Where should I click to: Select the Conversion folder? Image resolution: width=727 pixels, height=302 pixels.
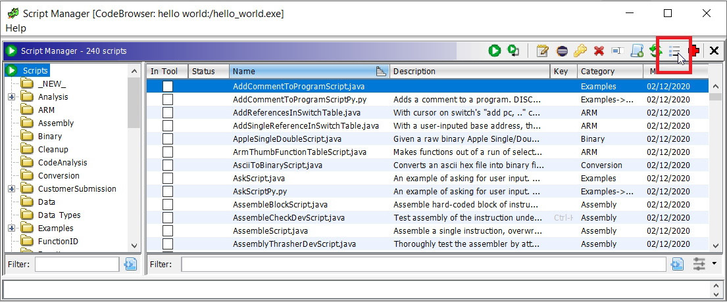[59, 176]
